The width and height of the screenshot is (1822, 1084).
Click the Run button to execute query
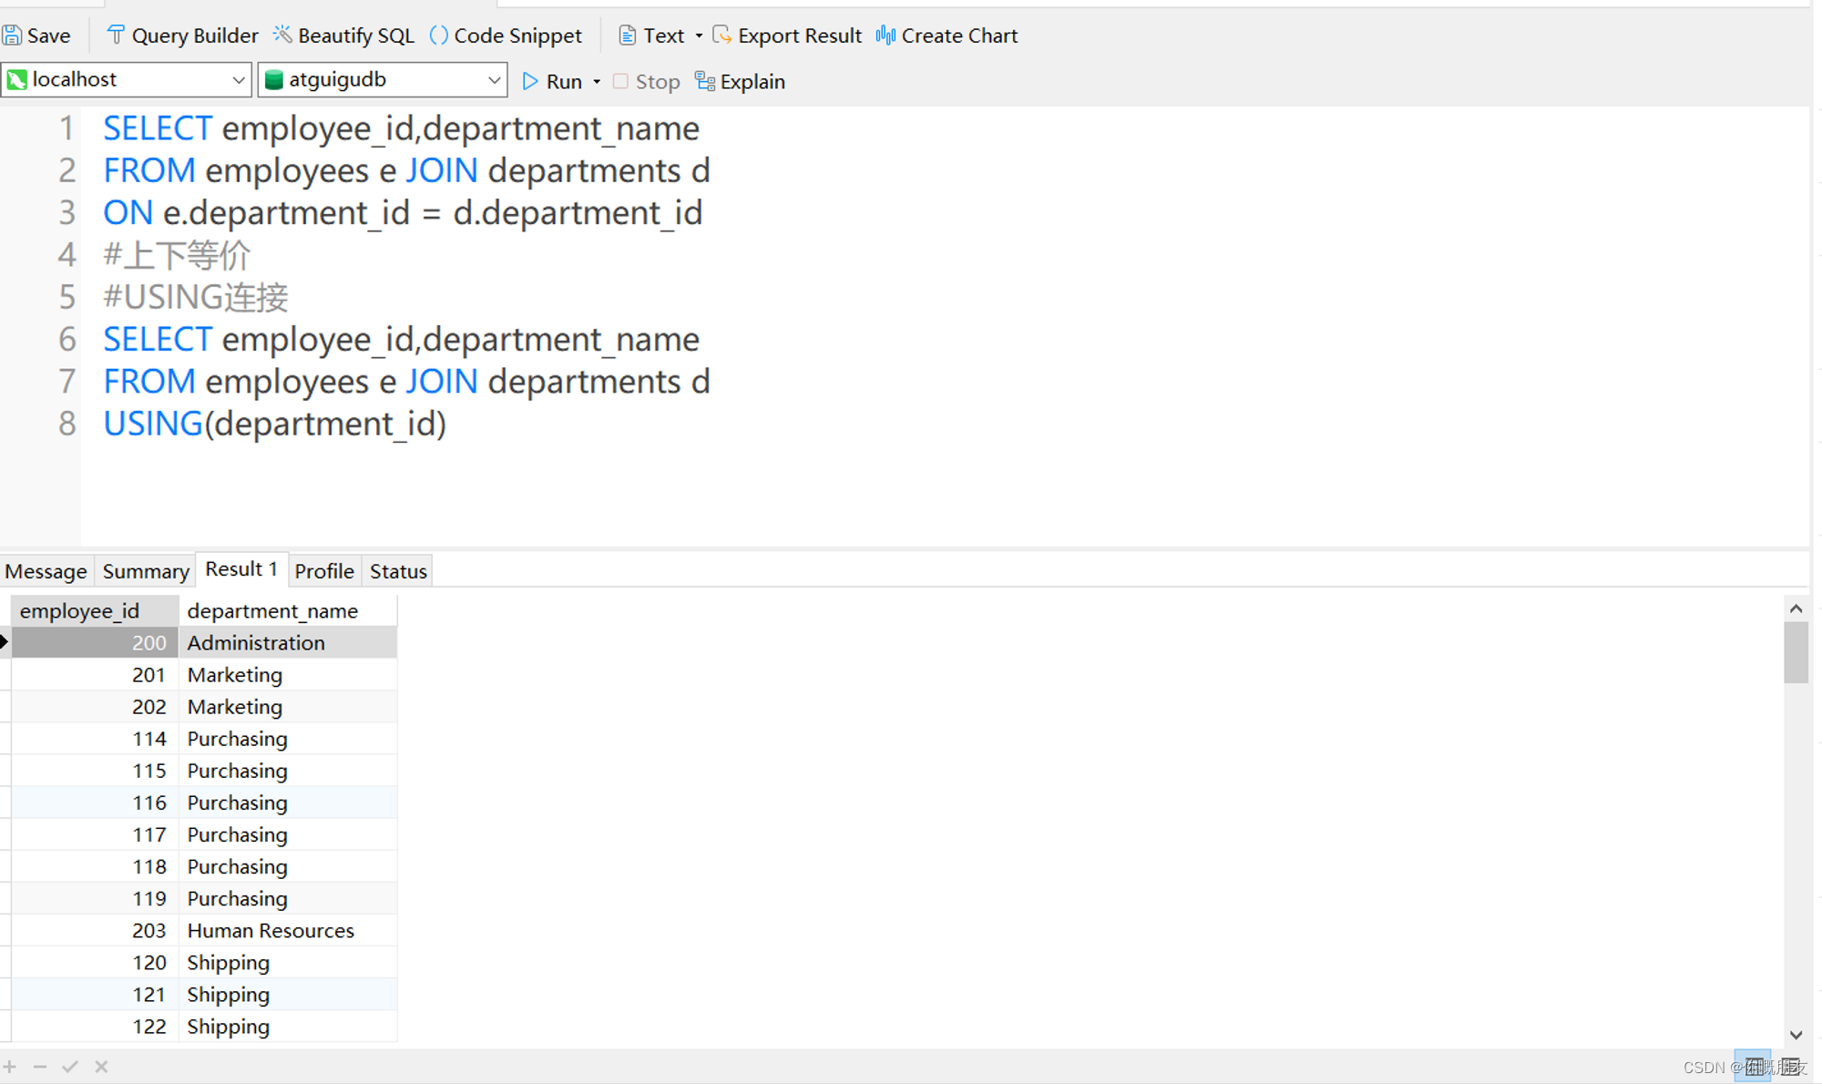click(x=553, y=81)
